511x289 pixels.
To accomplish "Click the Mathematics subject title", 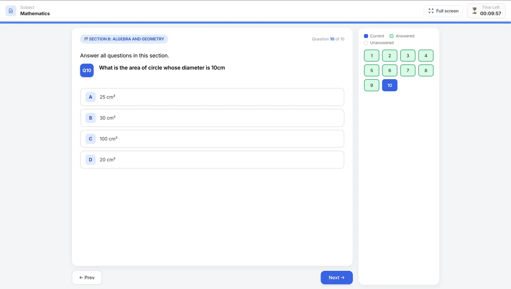I will click(35, 14).
